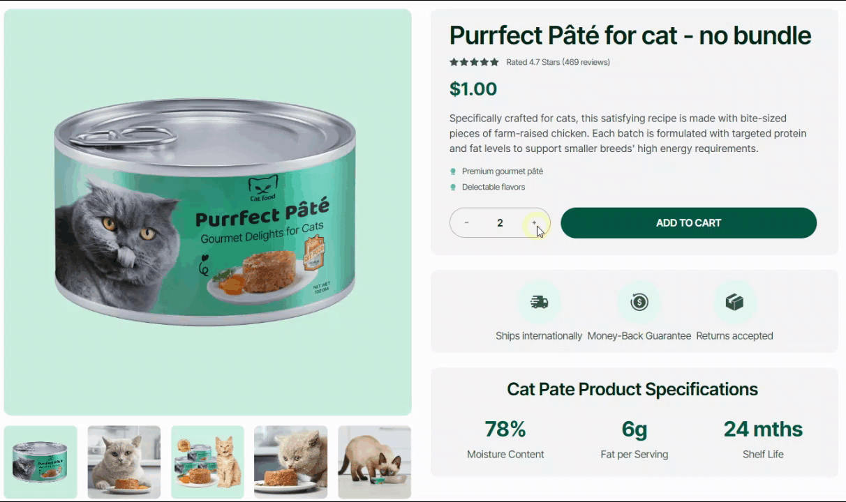
Task: Increase quantity with the plus button
Action: (x=534, y=223)
